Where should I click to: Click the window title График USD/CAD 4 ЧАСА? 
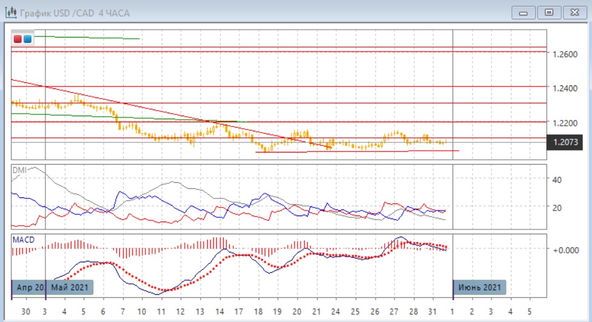point(75,13)
